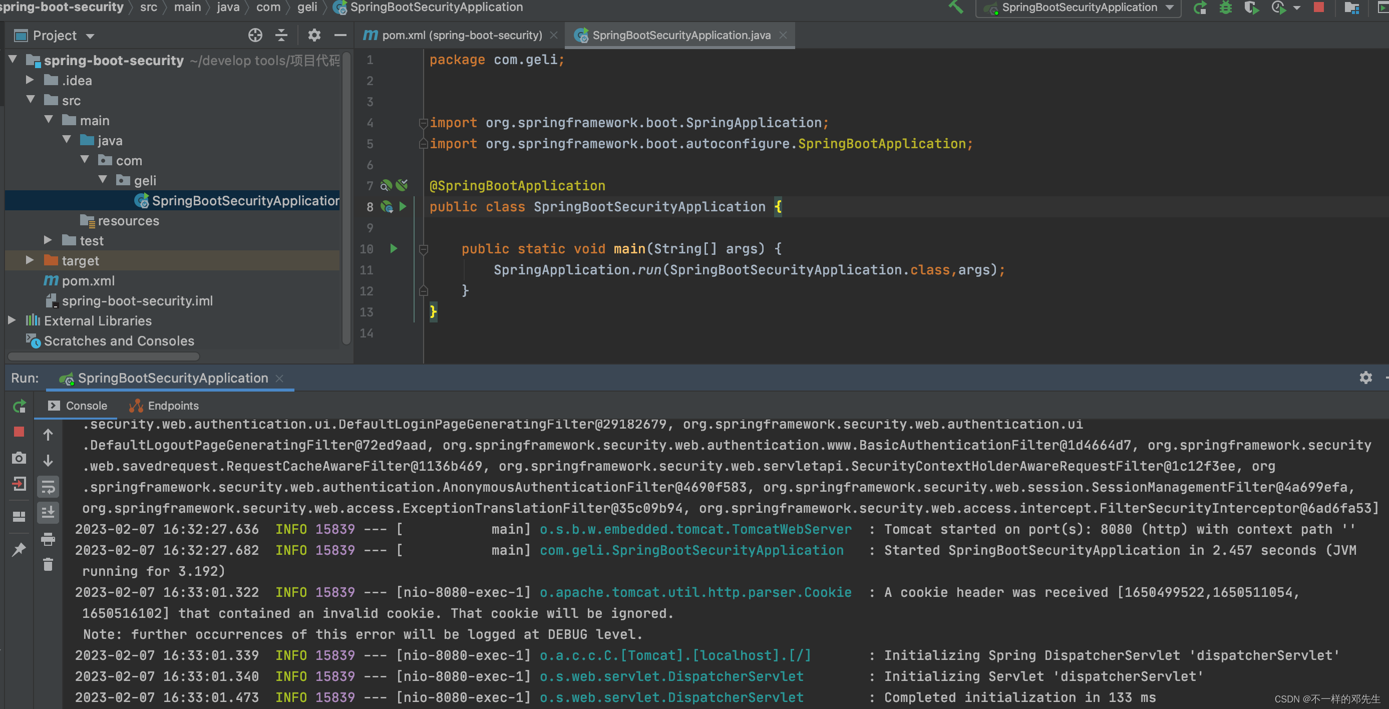Run with Coverage using the shield icon
Image resolution: width=1389 pixels, height=709 pixels.
1251,8
